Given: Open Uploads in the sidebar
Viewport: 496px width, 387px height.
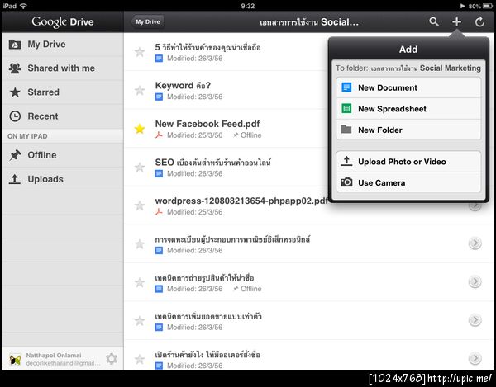Looking at the screenshot, I should [63, 179].
